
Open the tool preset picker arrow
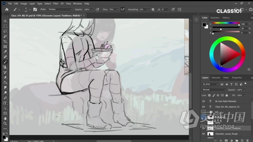pyautogui.click(x=19, y=9)
